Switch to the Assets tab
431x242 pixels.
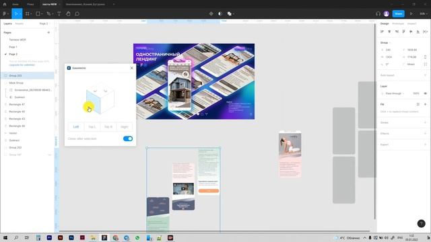(20, 24)
